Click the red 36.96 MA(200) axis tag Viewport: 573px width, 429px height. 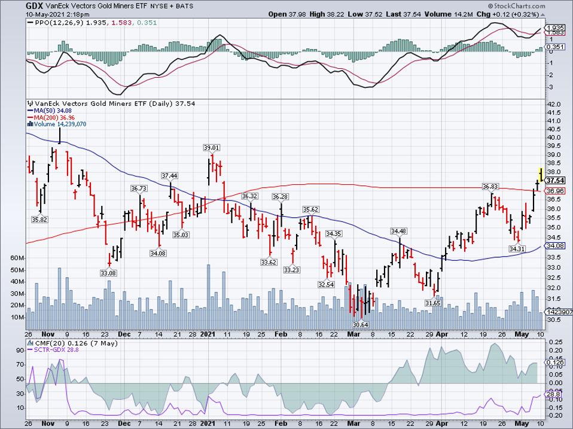coord(556,191)
